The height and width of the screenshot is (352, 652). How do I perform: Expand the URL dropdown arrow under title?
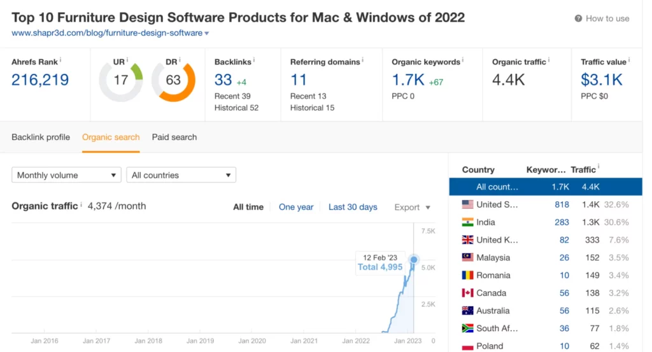tap(207, 33)
